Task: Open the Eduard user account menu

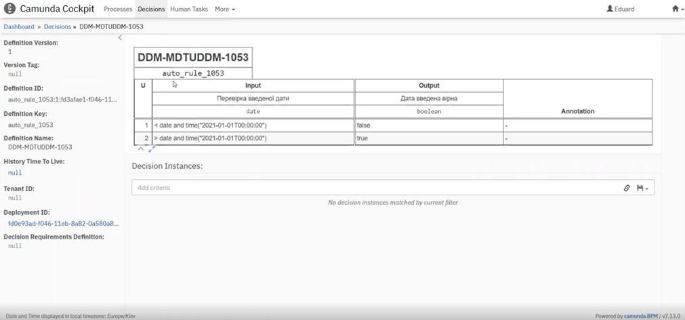Action: tap(621, 9)
